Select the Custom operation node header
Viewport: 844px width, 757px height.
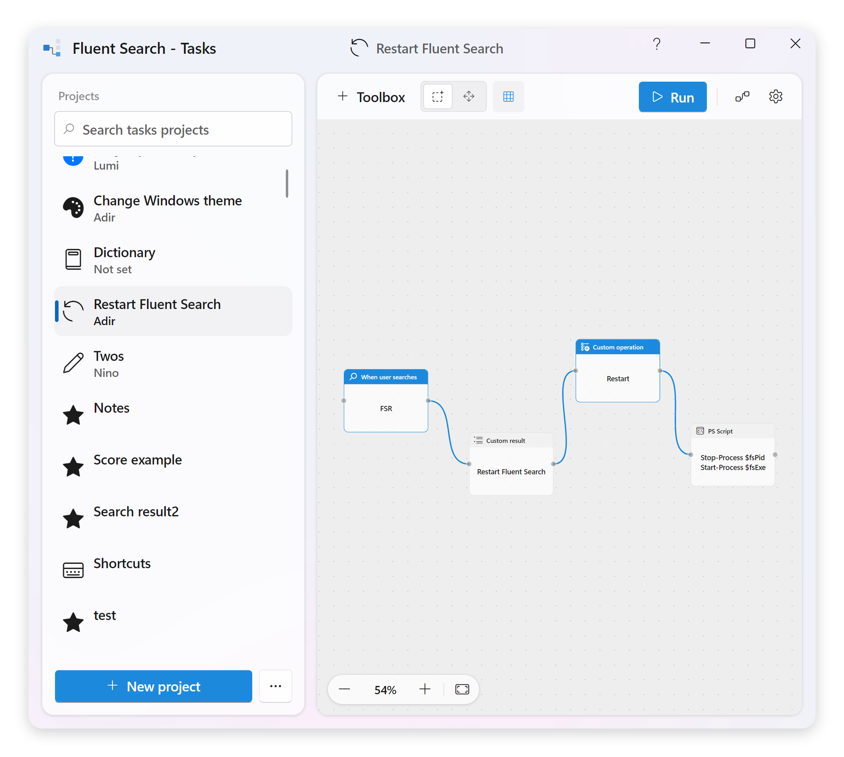[x=617, y=347]
